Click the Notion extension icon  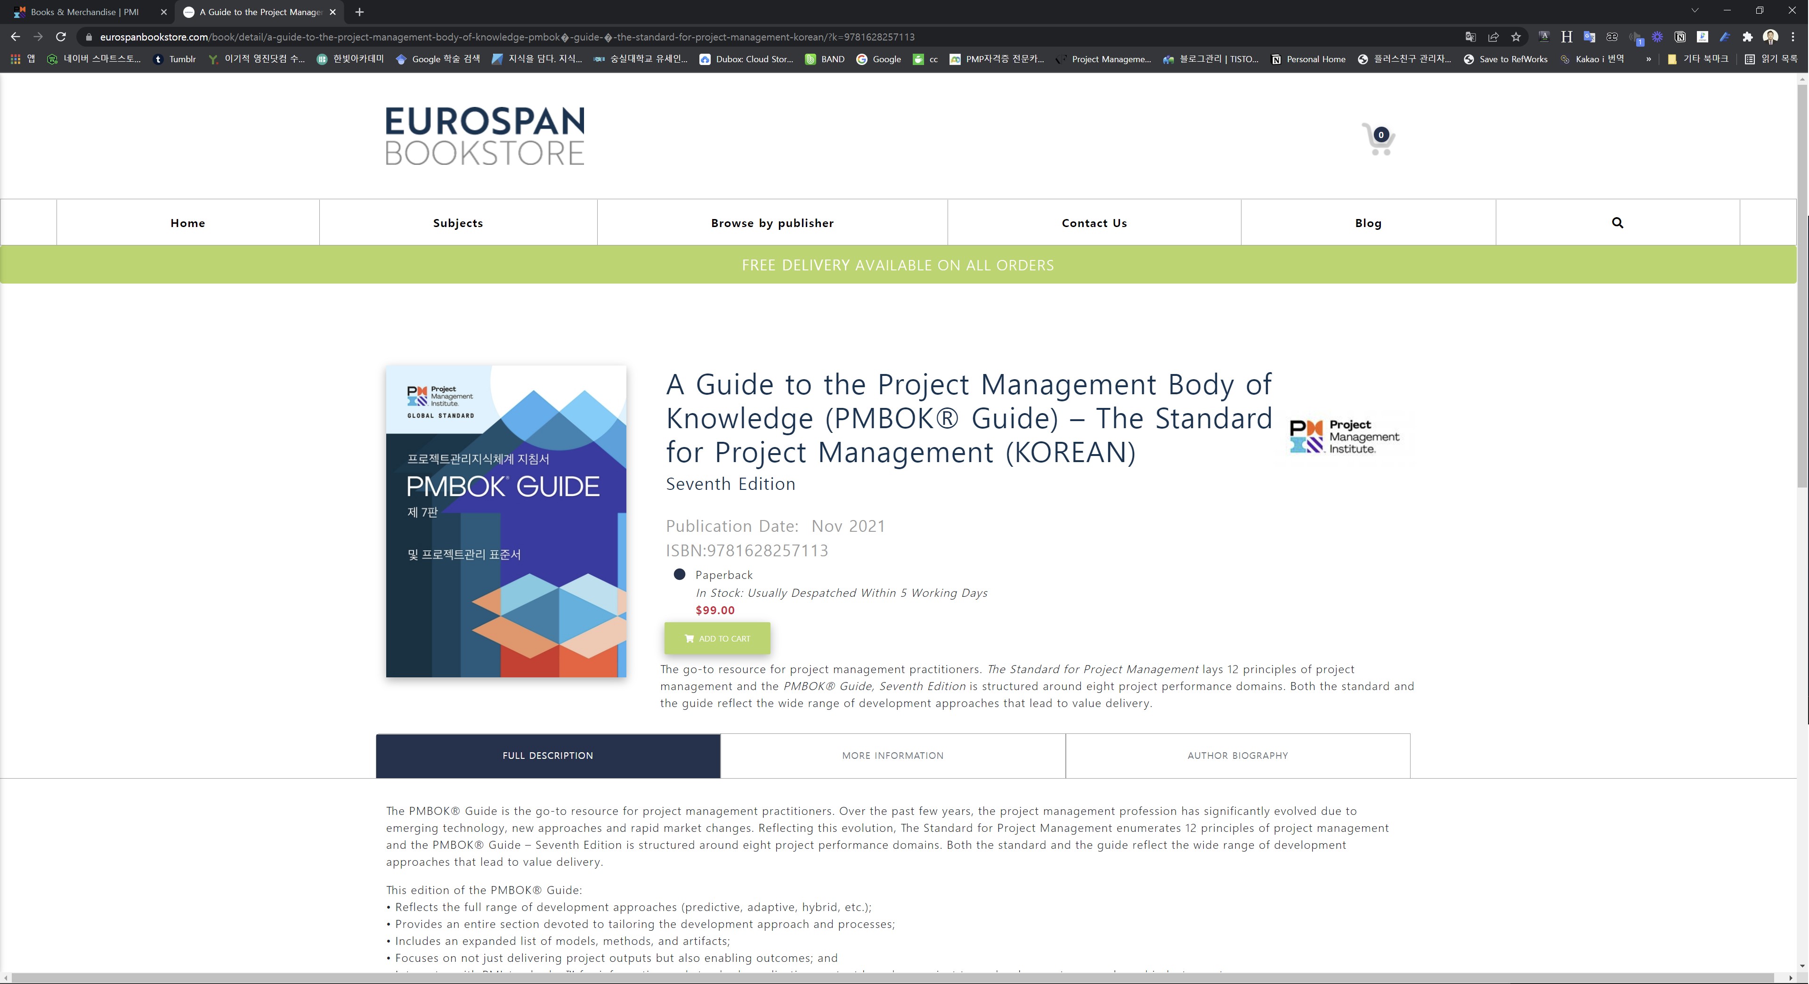coord(1680,37)
